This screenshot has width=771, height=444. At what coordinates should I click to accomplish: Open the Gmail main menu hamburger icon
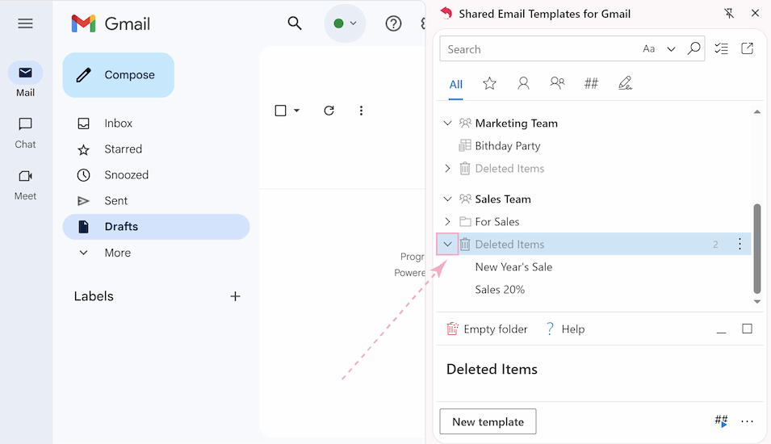[25, 23]
